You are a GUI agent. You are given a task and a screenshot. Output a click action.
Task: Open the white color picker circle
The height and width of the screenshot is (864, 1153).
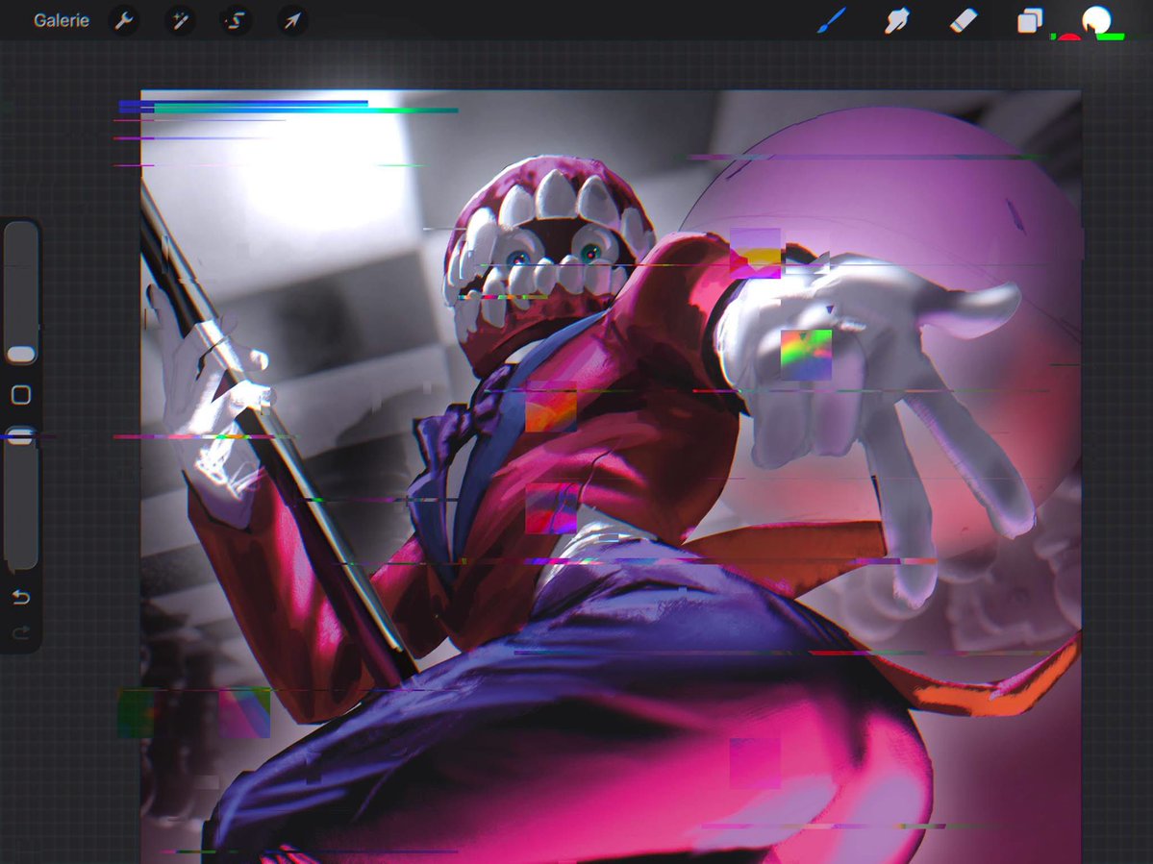pos(1095,20)
